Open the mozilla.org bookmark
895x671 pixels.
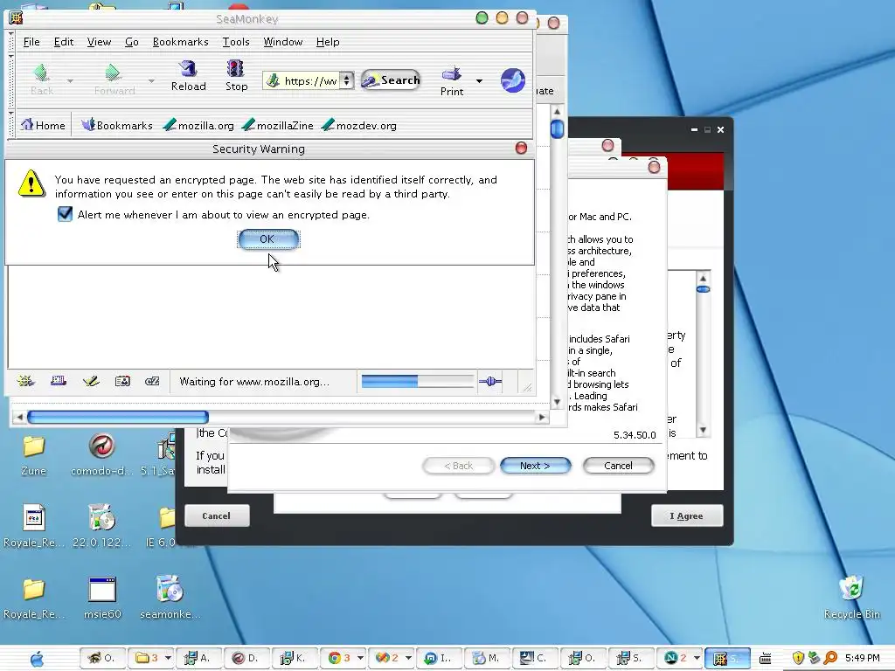[198, 125]
